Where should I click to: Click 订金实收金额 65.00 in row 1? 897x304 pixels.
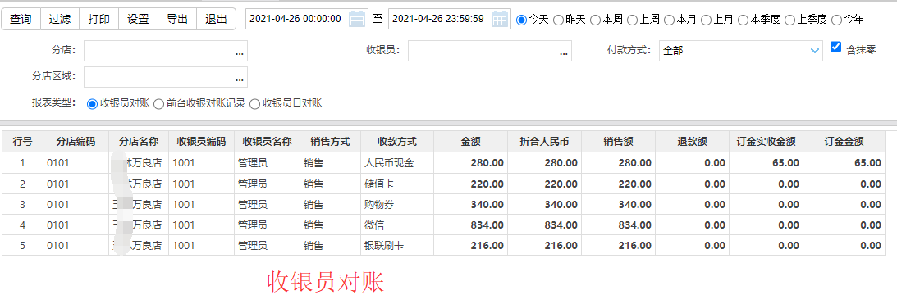pos(766,163)
